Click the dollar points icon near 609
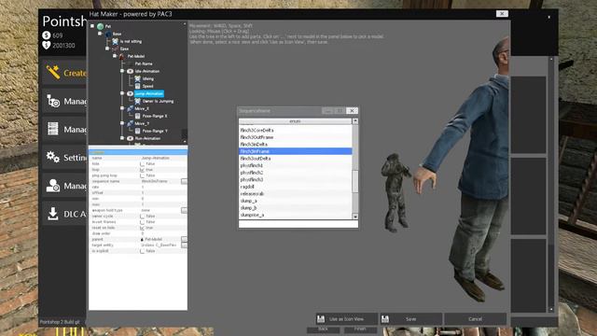Screen dimensions: 597x336 tap(47, 35)
